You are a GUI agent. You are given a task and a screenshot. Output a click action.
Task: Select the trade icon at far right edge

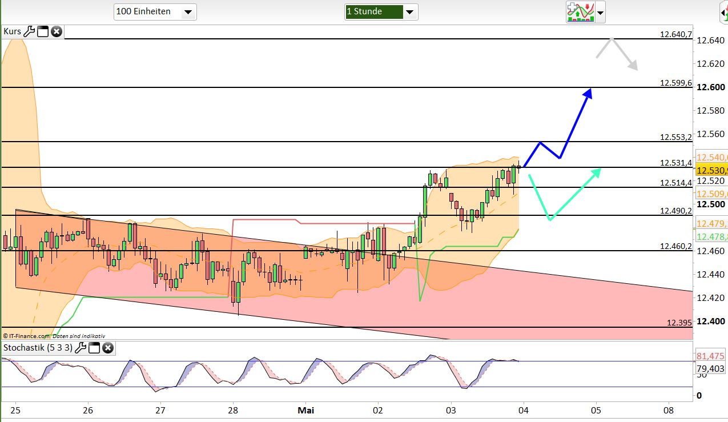tap(723, 13)
